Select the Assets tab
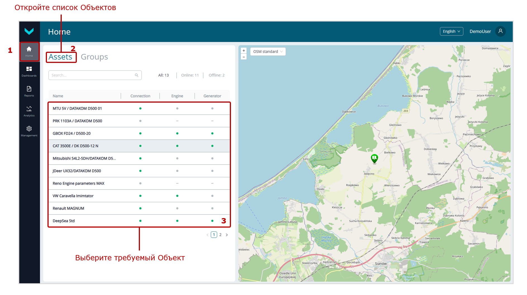 pos(60,57)
